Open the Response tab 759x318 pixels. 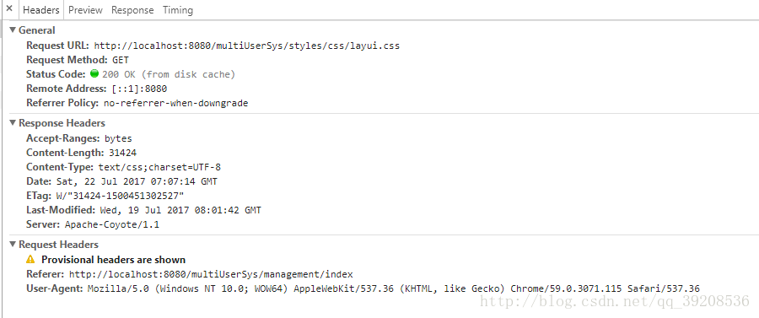click(132, 9)
